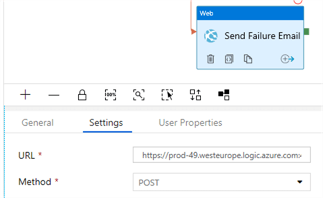Open the User Properties tab
This screenshot has width=323, height=198.
click(190, 123)
